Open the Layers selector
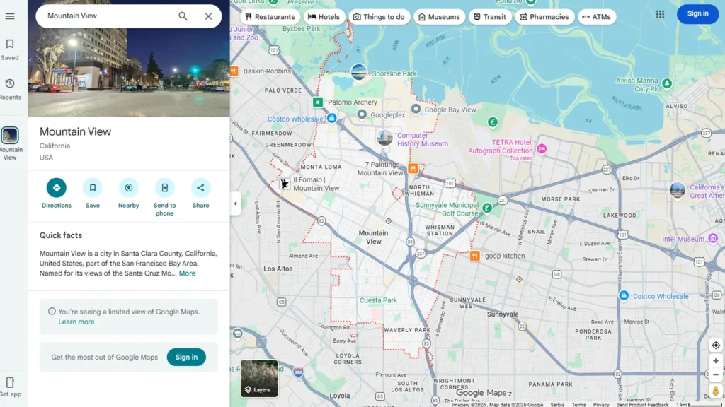Image resolution: width=725 pixels, height=407 pixels. [x=258, y=379]
